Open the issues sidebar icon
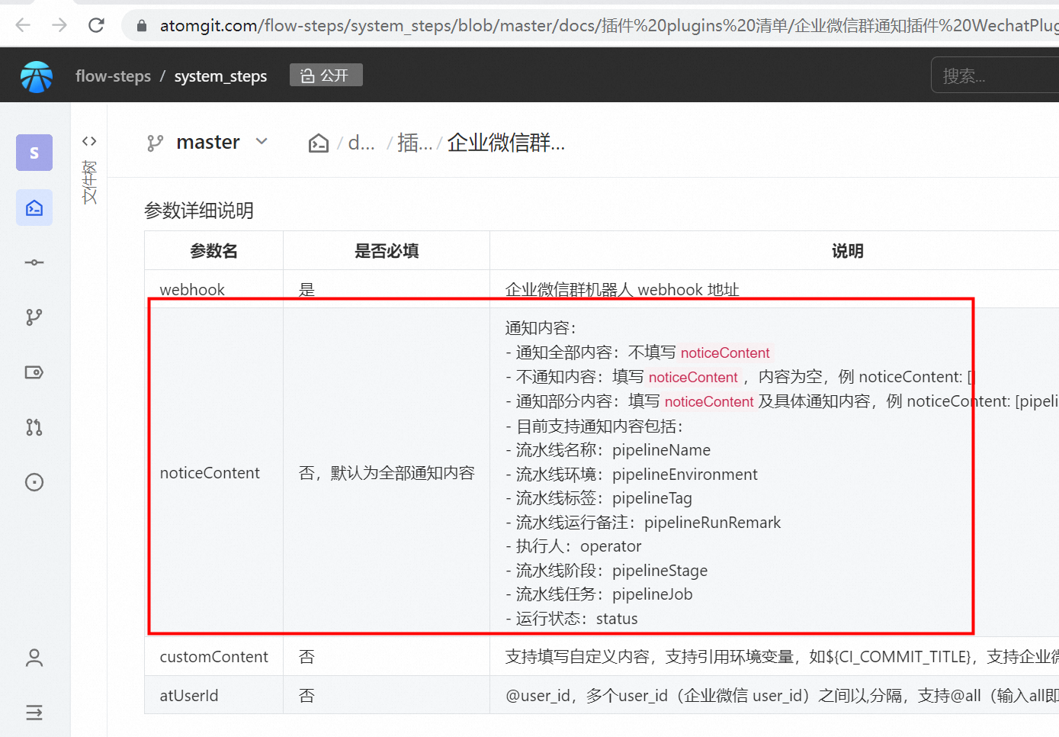 pyautogui.click(x=34, y=482)
